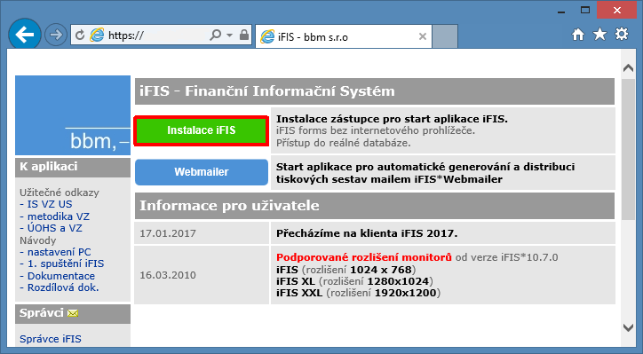Click the Instalace zástupce pro start description

tap(392, 119)
